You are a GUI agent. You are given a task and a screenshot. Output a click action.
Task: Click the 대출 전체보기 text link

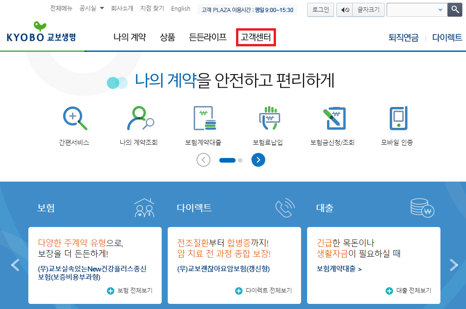[x=413, y=290]
